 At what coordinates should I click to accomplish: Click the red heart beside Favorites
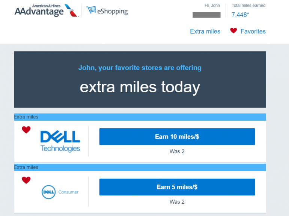(x=233, y=31)
